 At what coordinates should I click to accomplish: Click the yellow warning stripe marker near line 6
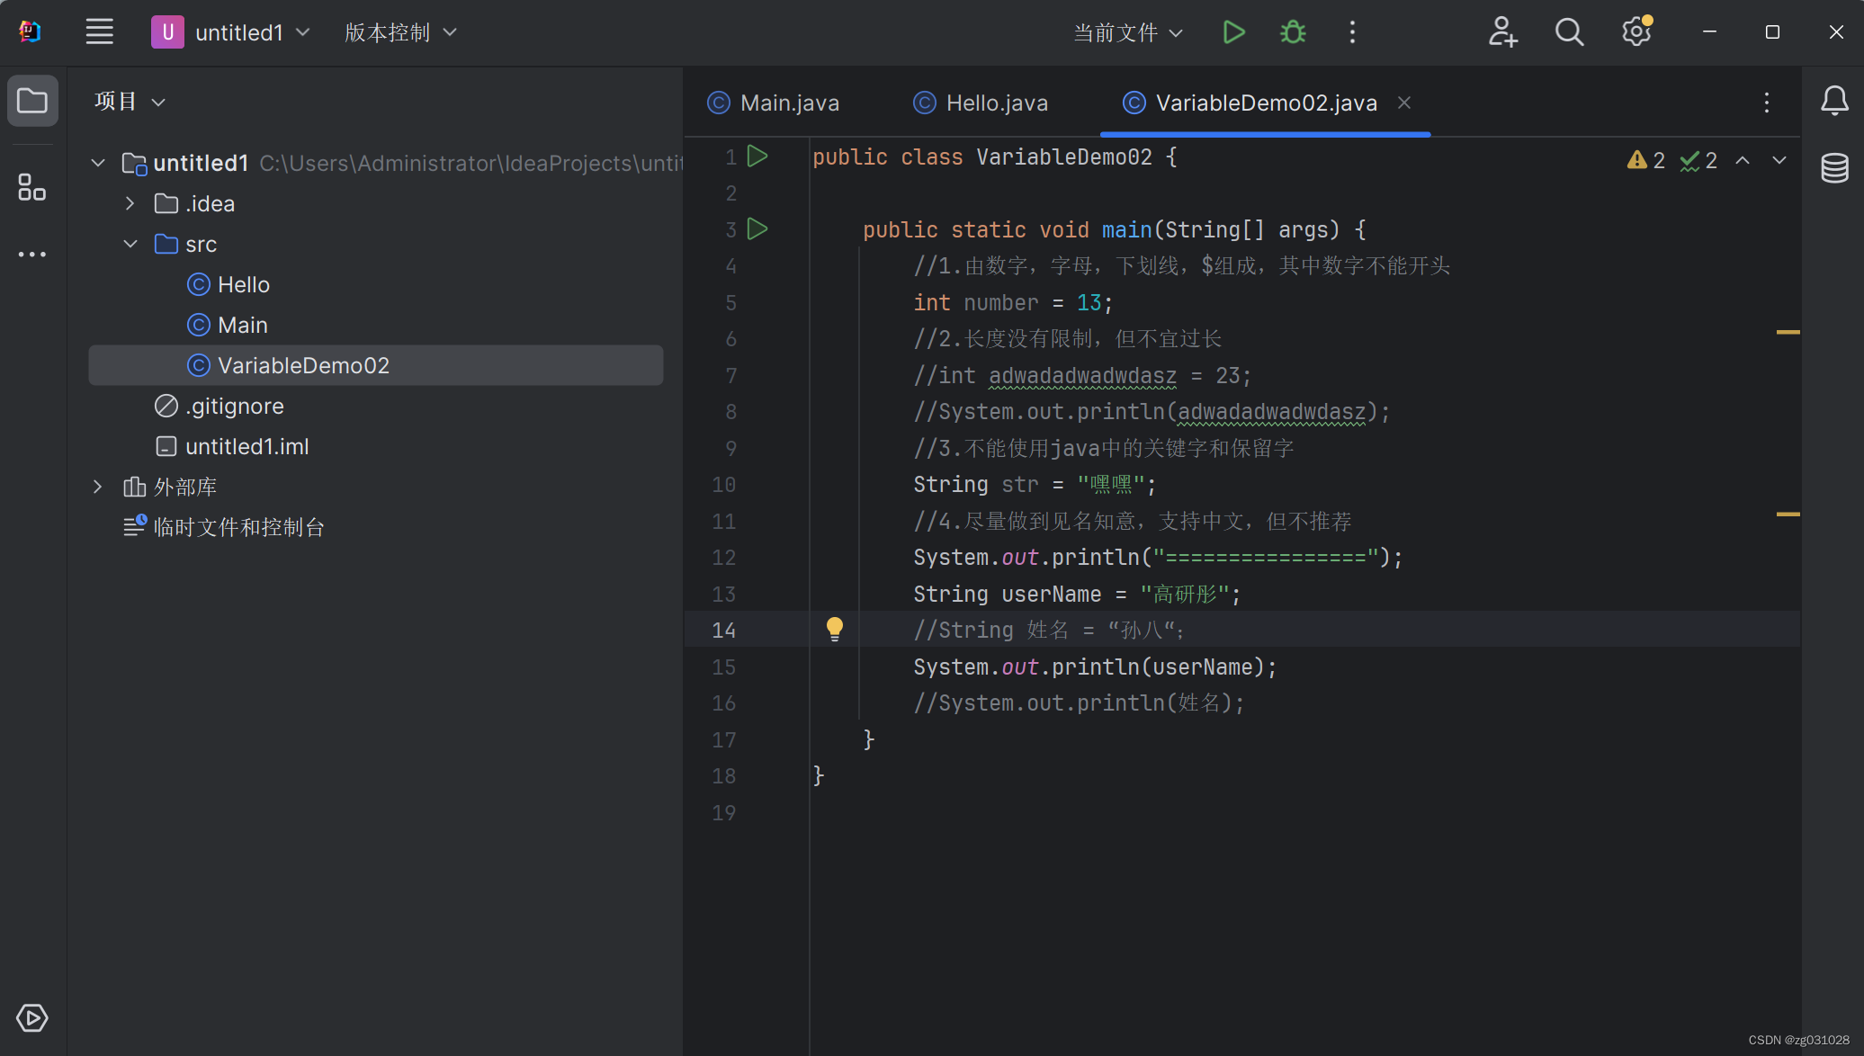click(x=1788, y=332)
